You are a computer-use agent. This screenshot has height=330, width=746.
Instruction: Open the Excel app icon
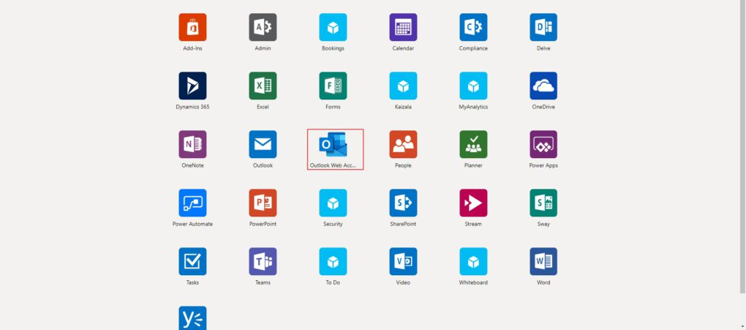tap(263, 86)
